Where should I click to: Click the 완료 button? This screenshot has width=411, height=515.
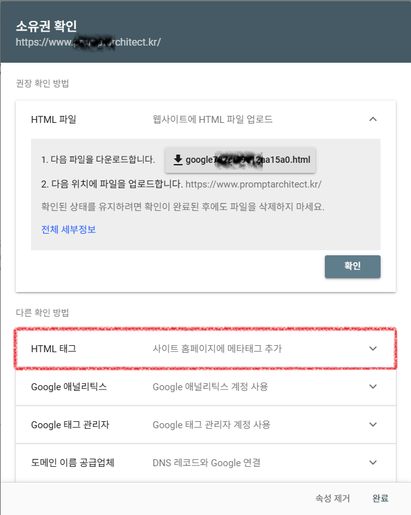pyautogui.click(x=381, y=499)
